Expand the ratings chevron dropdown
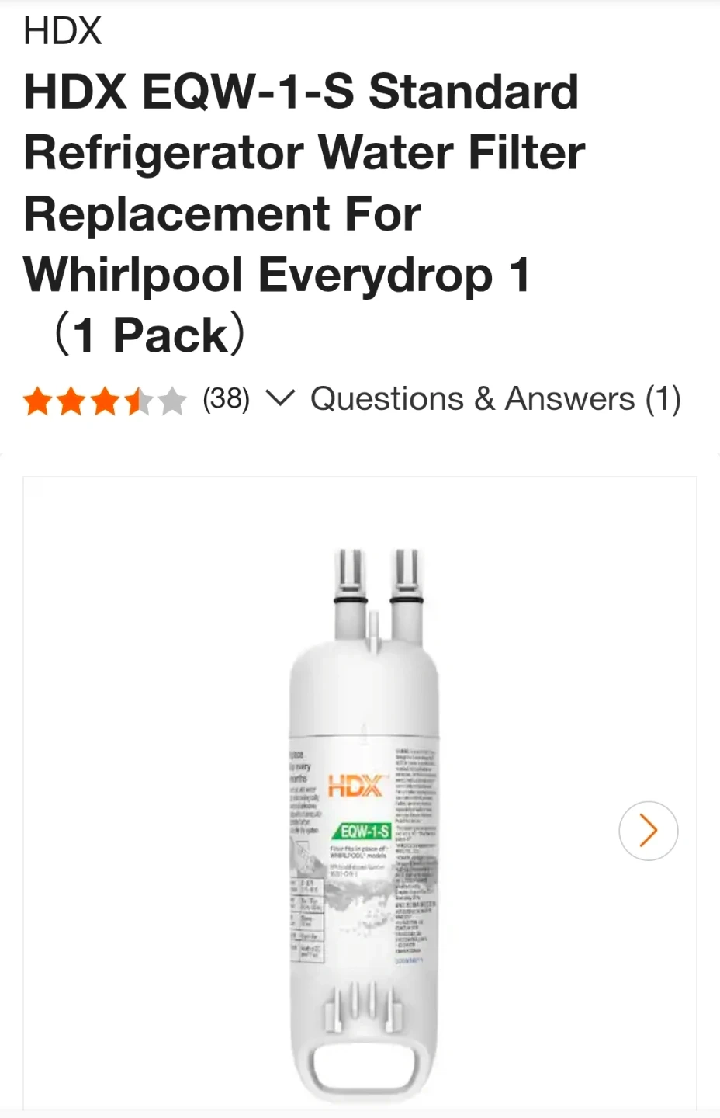This screenshot has height=1118, width=720. coord(280,398)
